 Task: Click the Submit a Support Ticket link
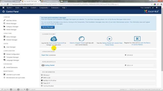(77, 43)
